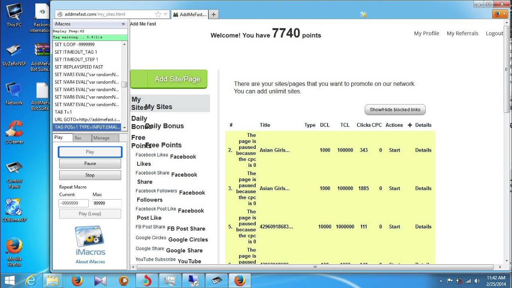Click Start for site row 3
Viewport: 512px width, 288px height.
click(x=394, y=188)
